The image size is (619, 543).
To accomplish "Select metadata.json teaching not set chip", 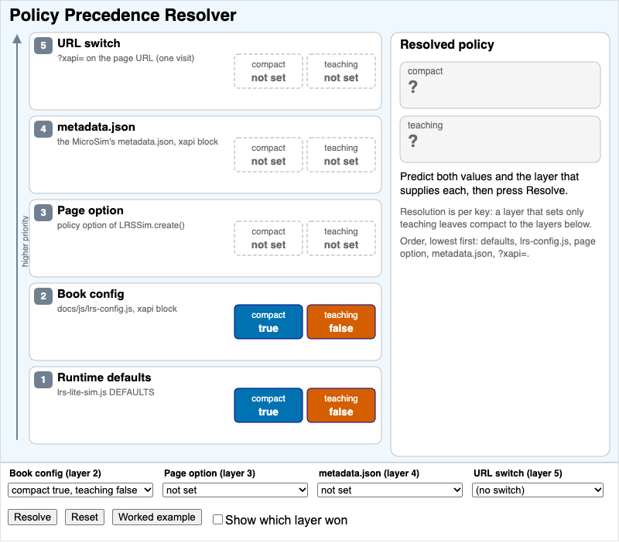I will pyautogui.click(x=341, y=155).
